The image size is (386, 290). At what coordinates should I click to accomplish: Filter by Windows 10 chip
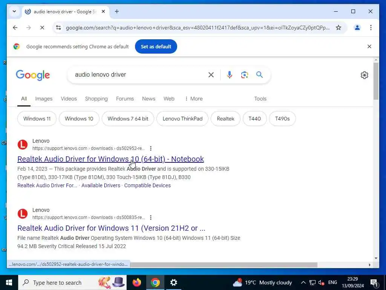(79, 119)
